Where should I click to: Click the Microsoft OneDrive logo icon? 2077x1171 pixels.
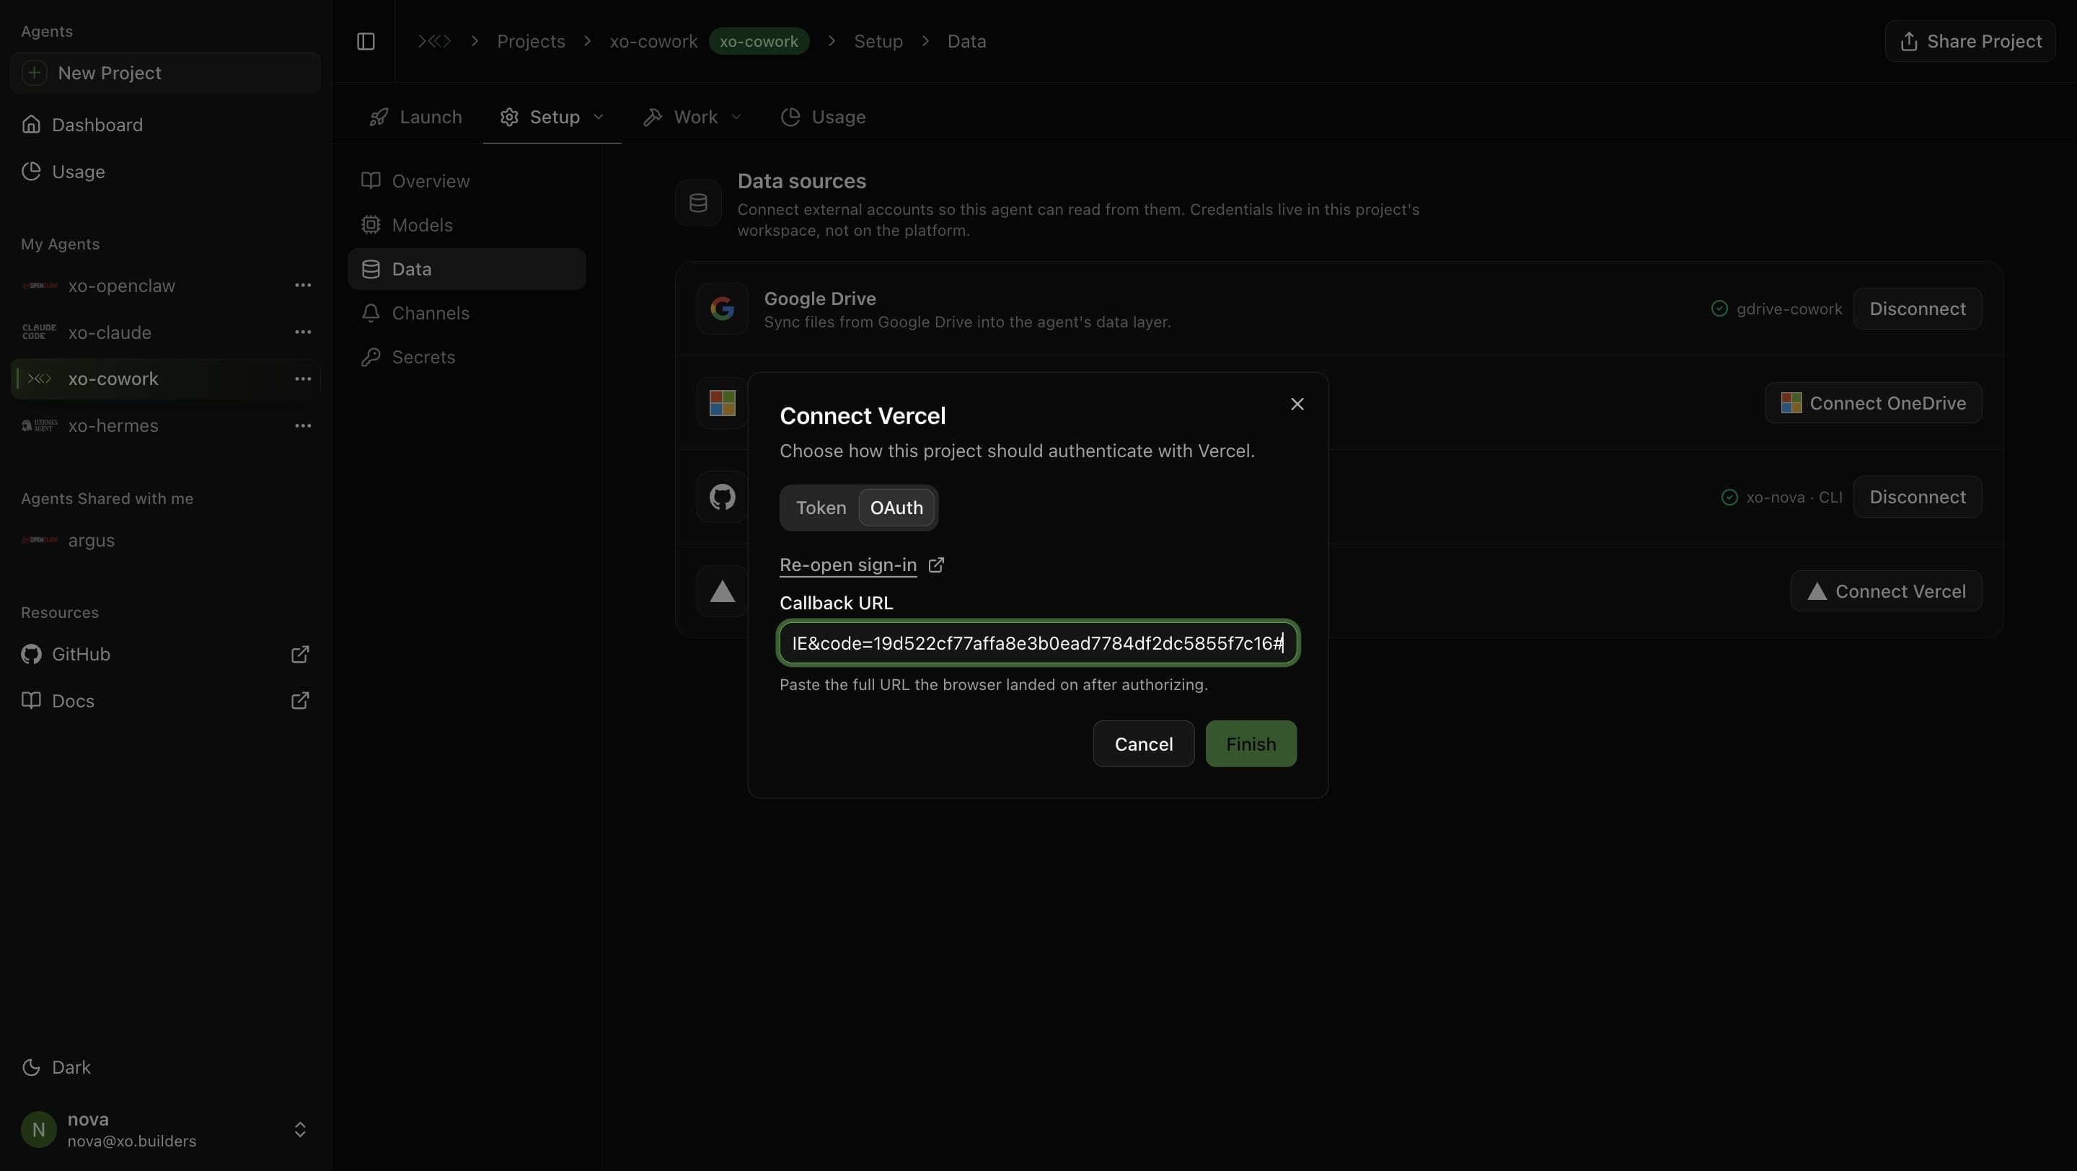(x=722, y=403)
